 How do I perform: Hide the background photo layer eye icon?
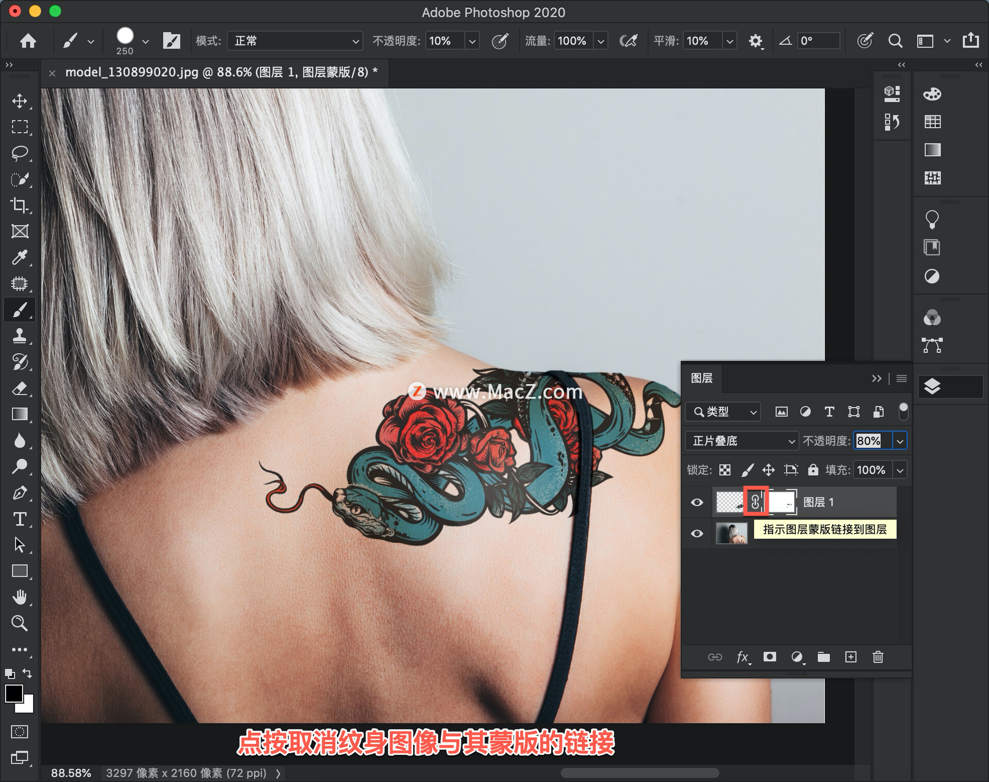pos(697,534)
